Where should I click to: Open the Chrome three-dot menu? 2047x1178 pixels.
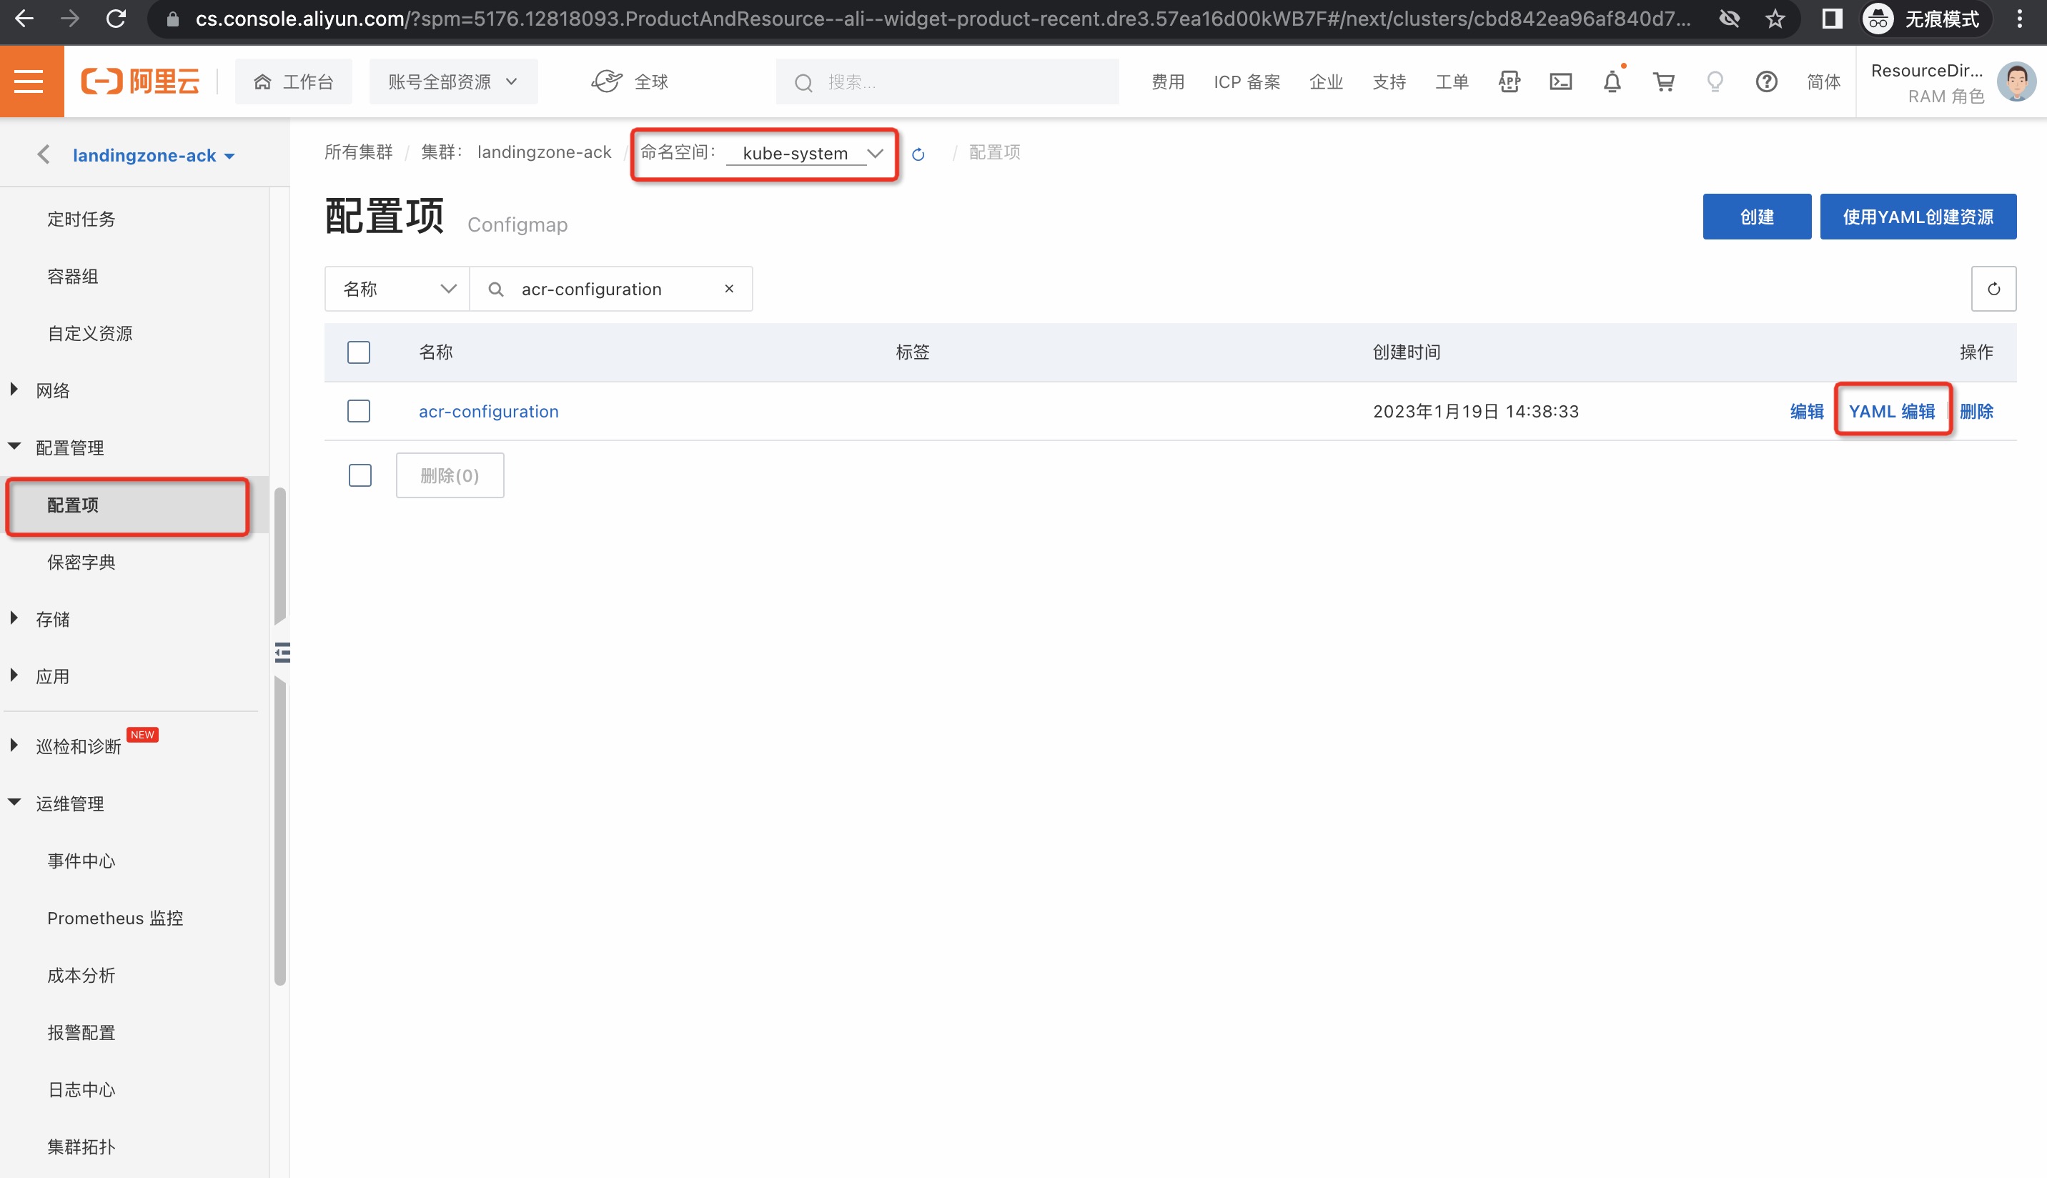pos(2018,19)
